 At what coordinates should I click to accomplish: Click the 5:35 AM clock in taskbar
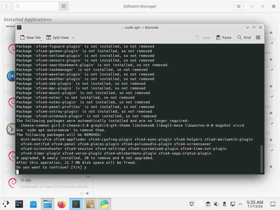click(x=255, y=204)
